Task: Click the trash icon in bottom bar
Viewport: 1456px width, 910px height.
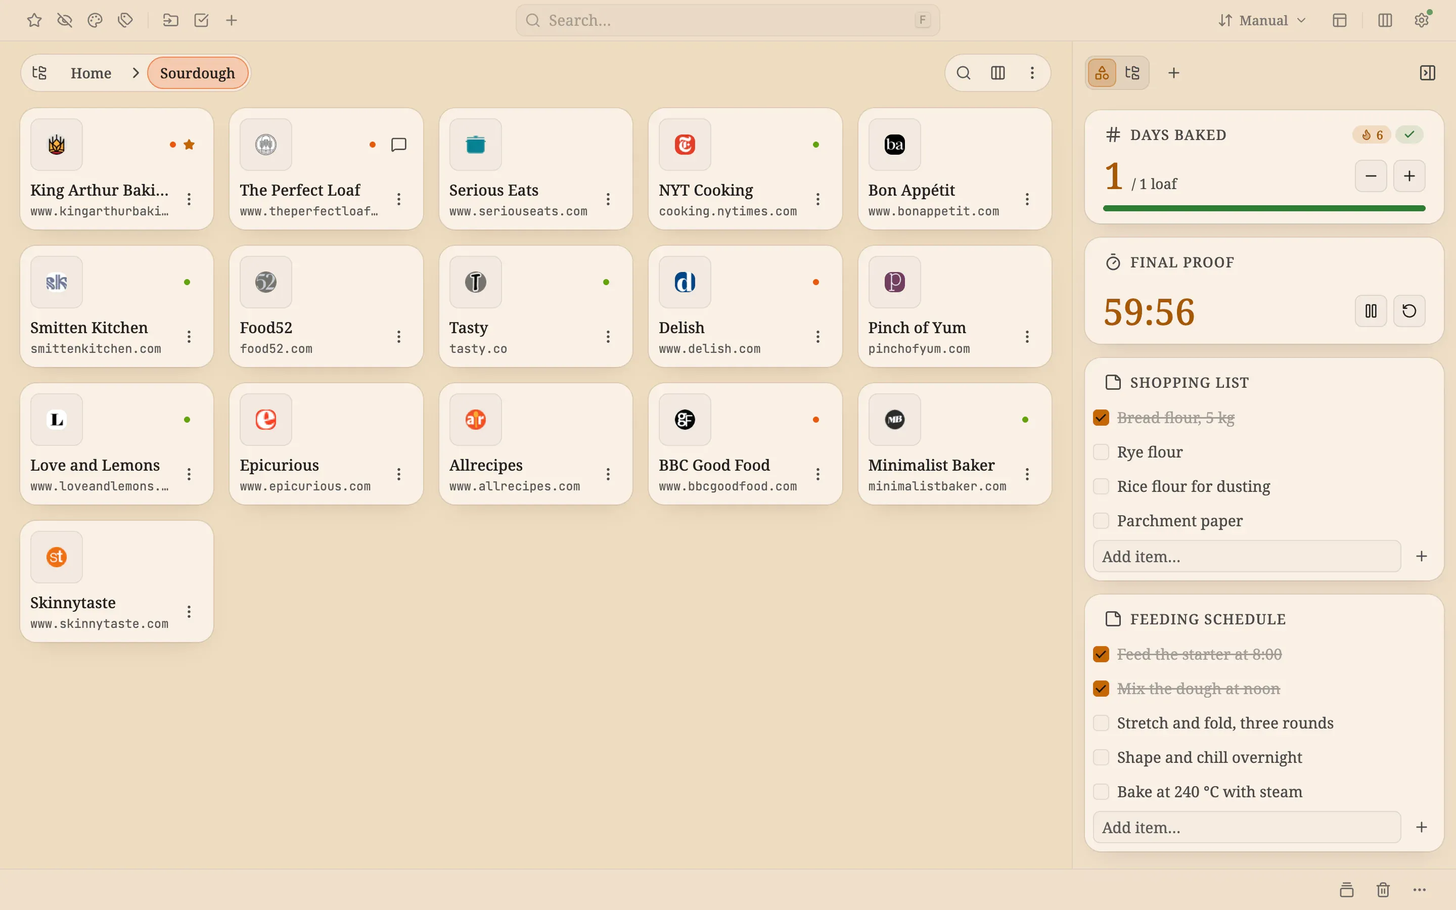Action: point(1383,890)
